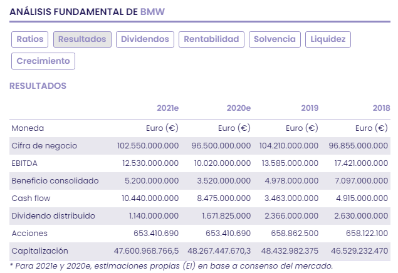This screenshot has width=398, height=273.
Task: Show the Crecimiento tab
Action: point(43,61)
